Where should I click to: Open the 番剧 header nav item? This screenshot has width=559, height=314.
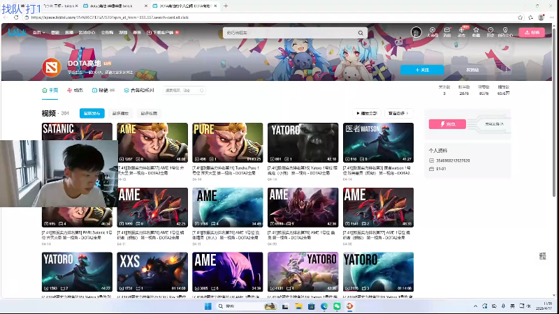[55, 32]
